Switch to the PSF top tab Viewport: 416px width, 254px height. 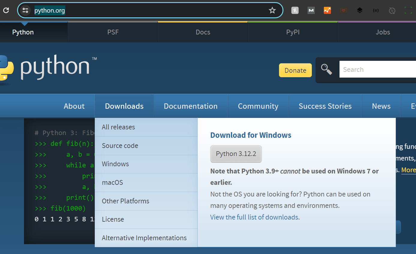coord(113,32)
